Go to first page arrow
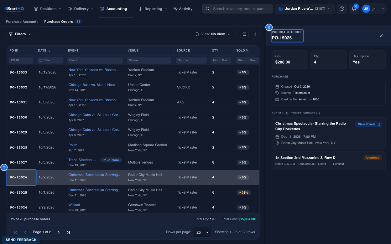 pos(15,232)
